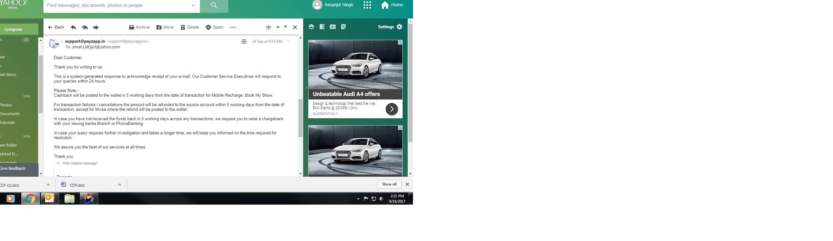Image resolution: width=833 pixels, height=241 pixels.
Task: Open the CDF.doc download options chevron
Action: (x=119, y=185)
